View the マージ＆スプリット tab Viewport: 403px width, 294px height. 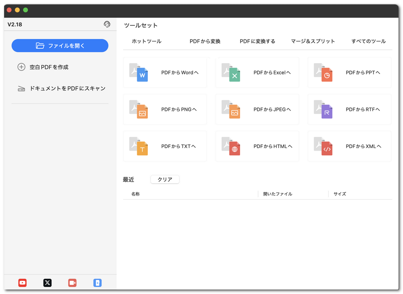click(x=313, y=41)
